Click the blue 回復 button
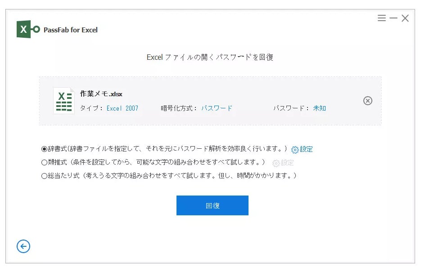Viewport: 425px width, 267px height. [212, 205]
